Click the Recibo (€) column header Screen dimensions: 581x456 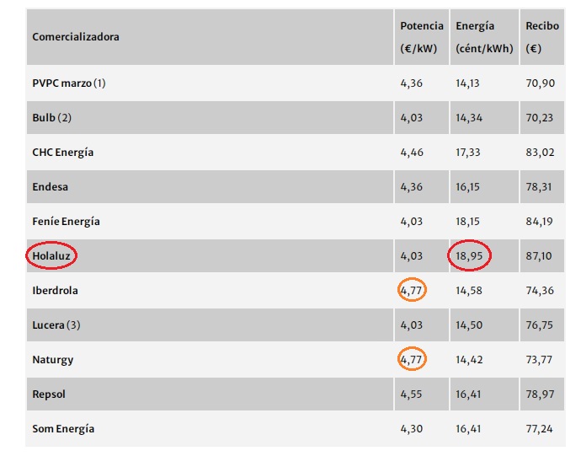tap(541, 37)
